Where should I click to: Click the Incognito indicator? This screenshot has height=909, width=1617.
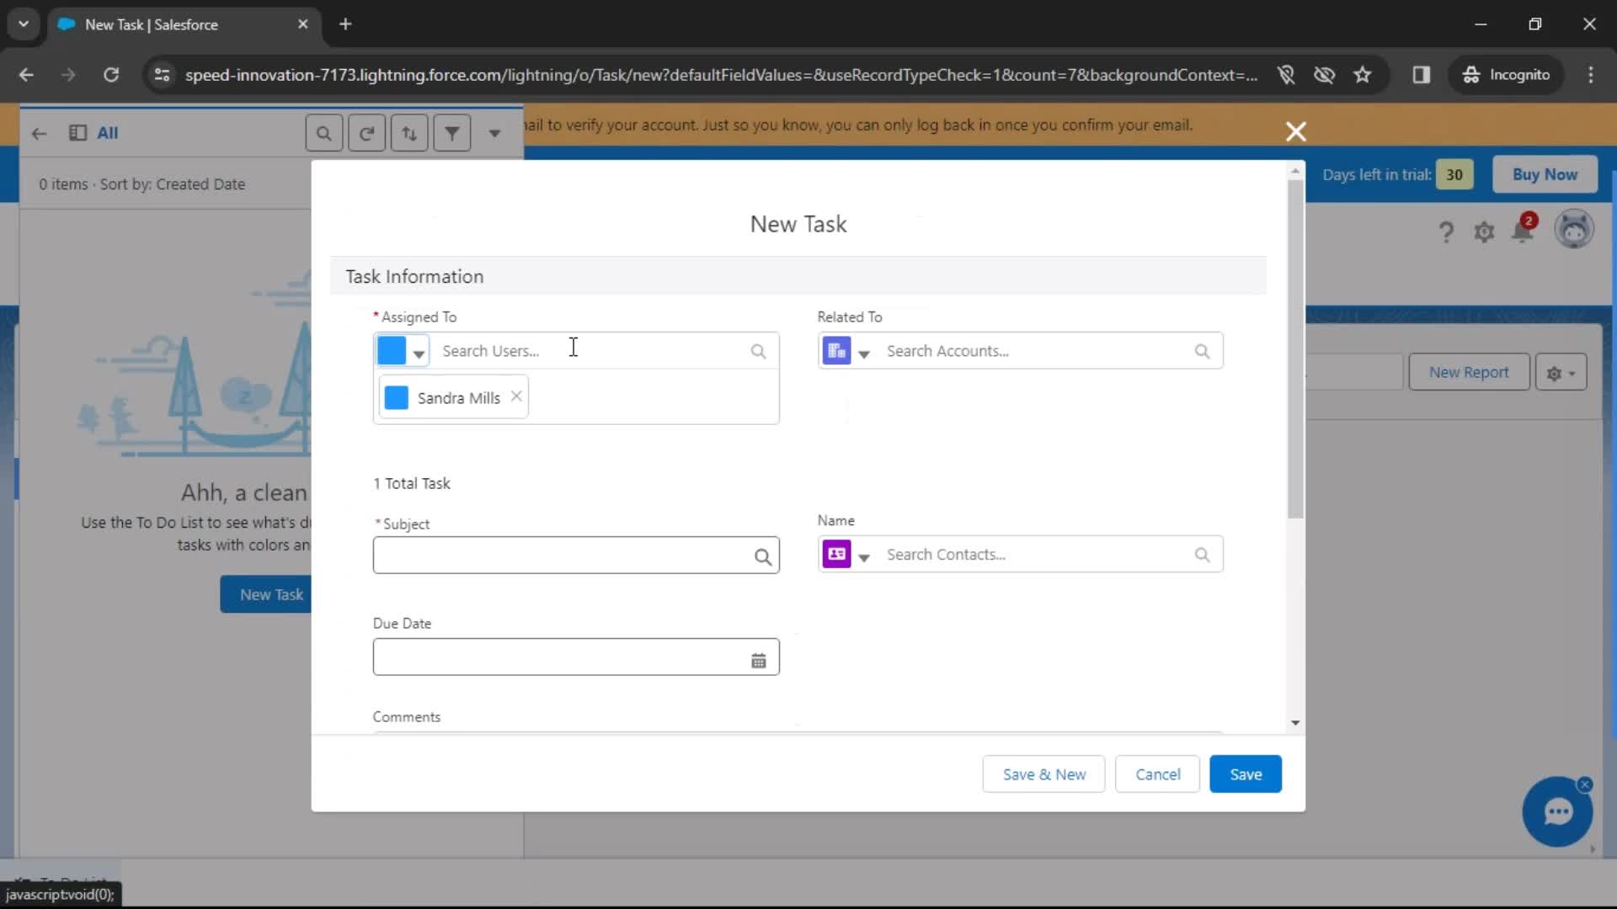coord(1507,75)
